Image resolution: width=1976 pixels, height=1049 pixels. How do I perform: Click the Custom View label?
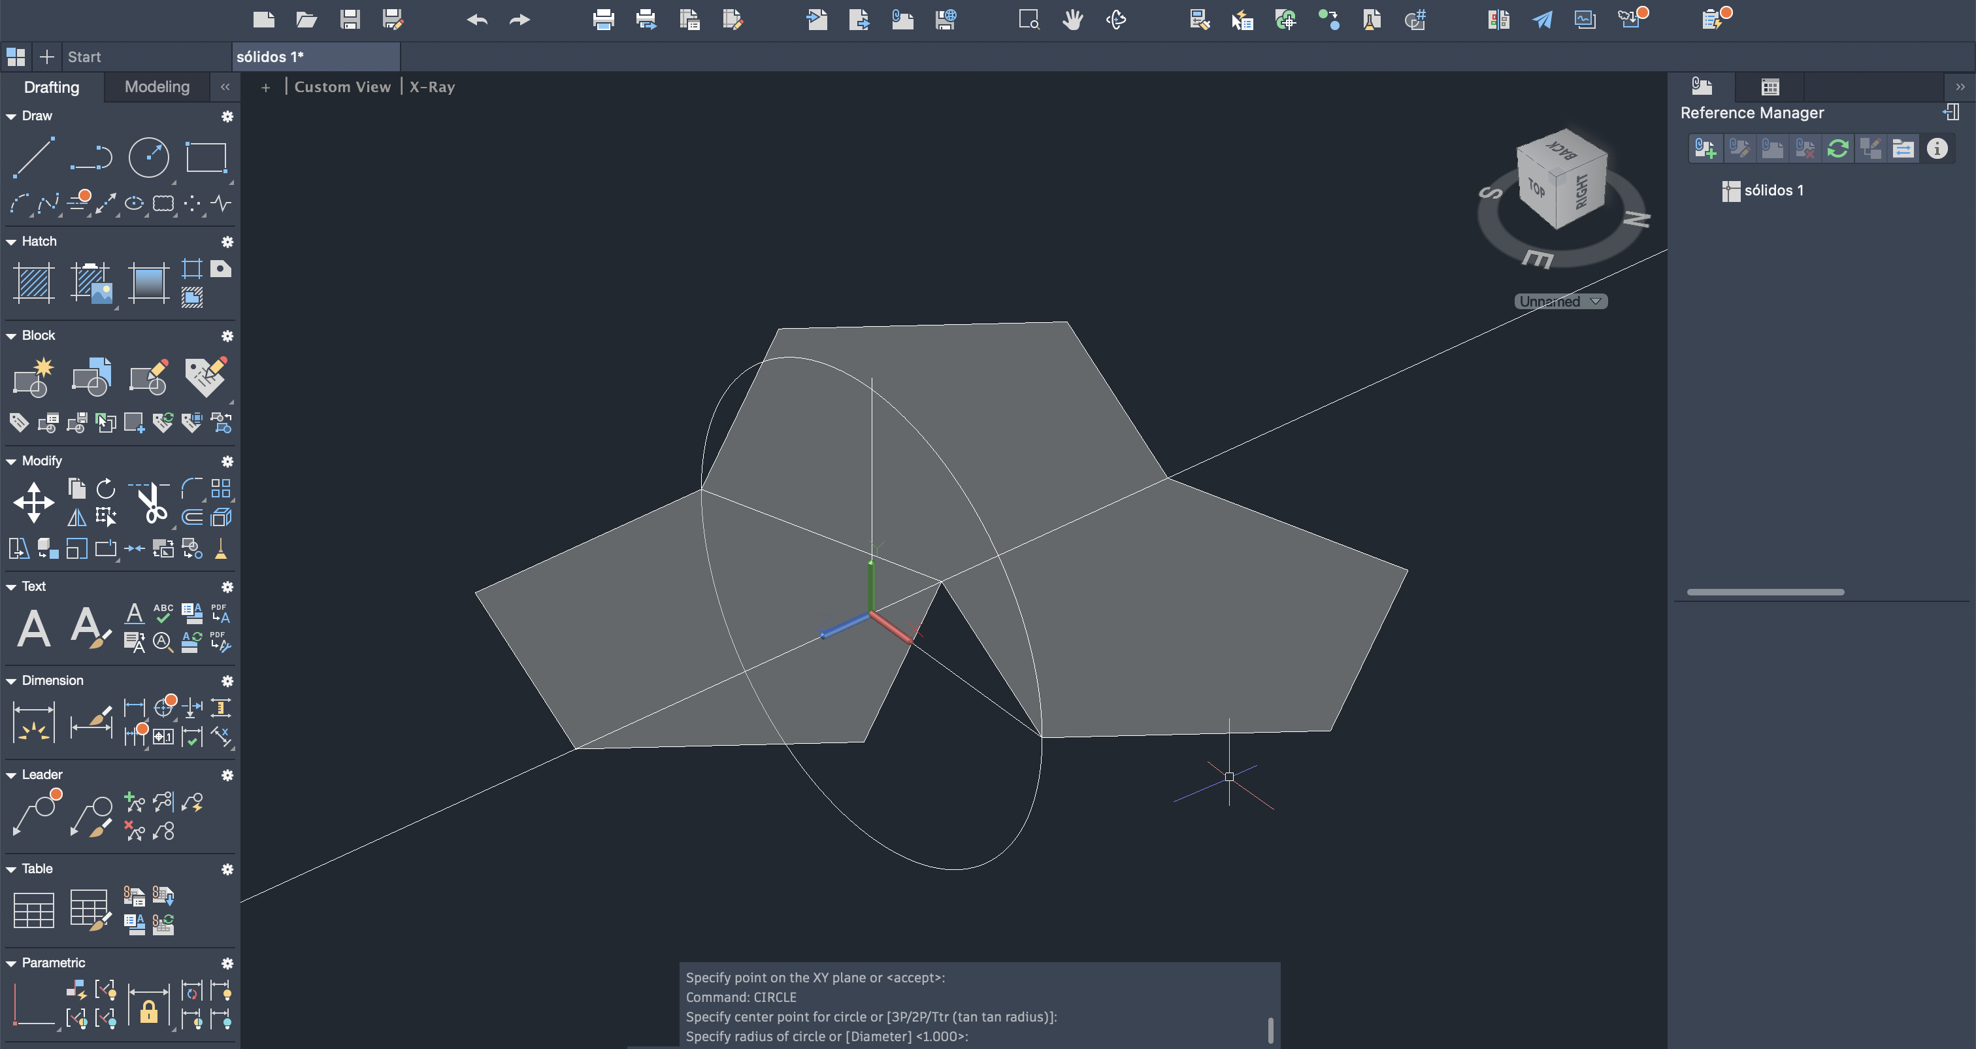[342, 87]
